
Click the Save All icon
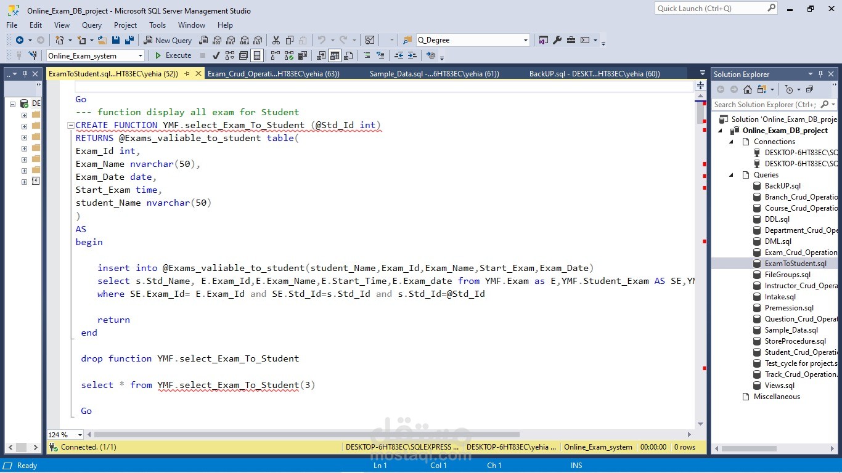(x=129, y=40)
